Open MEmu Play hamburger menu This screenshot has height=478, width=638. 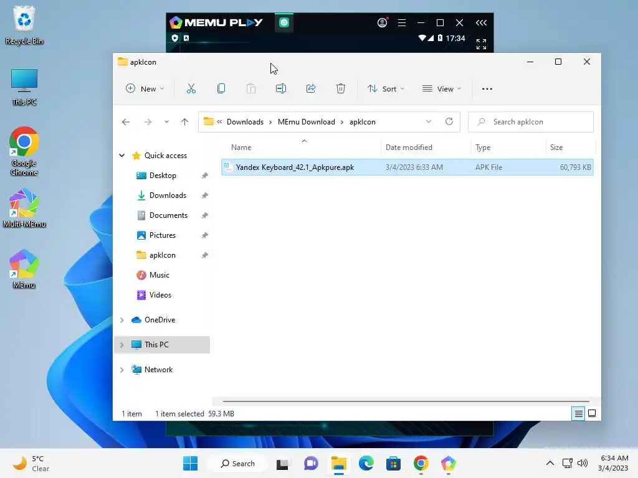pos(402,23)
